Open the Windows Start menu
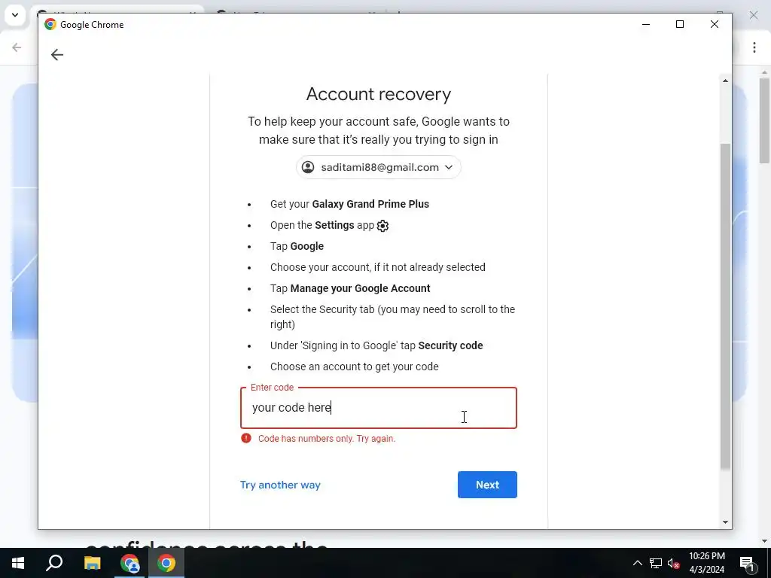771x578 pixels. point(18,563)
